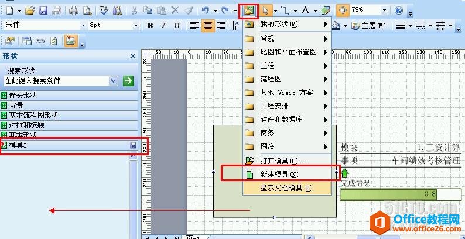Toggle Italic formatting
Screen dimensions: 465x239
tap(164, 26)
